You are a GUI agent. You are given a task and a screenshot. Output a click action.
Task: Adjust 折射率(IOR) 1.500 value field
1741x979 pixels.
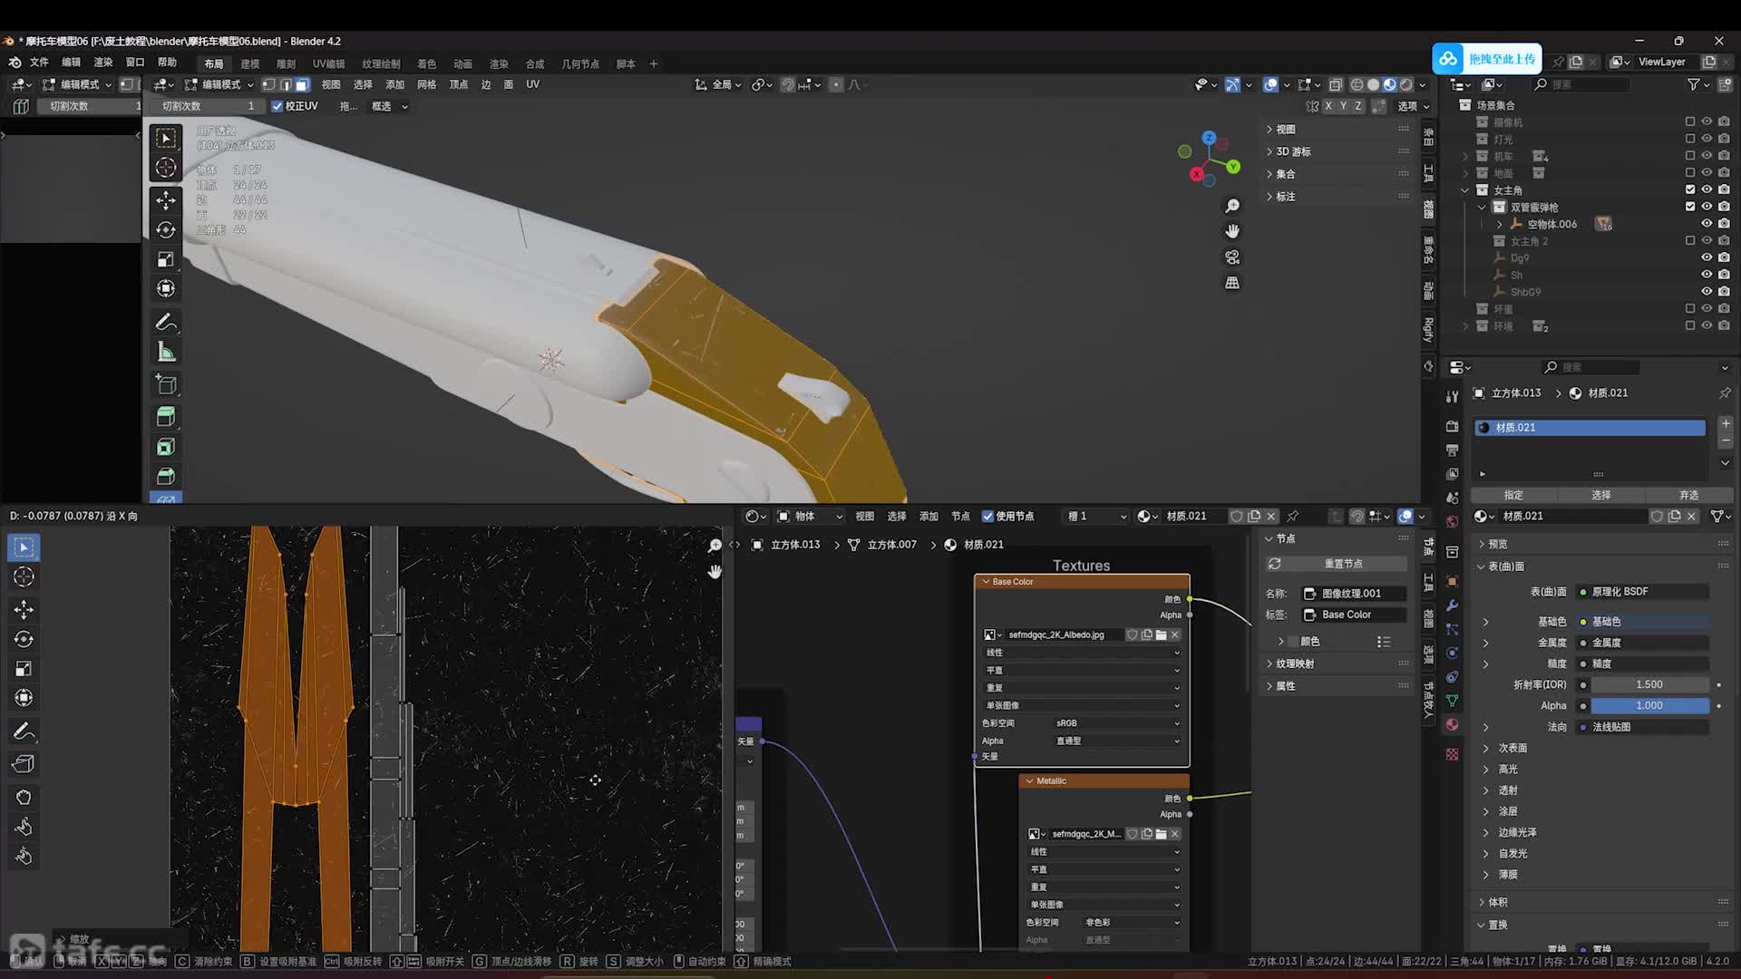click(x=1649, y=684)
